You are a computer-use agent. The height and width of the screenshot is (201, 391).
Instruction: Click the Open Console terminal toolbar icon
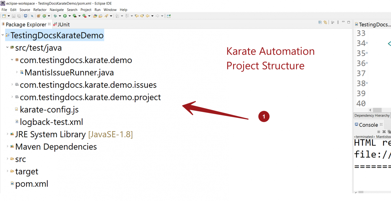click(x=25, y=16)
